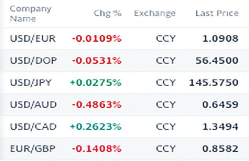249x161 pixels.
Task: Open the USD/DOP currency pair
Action: [x=33, y=60]
